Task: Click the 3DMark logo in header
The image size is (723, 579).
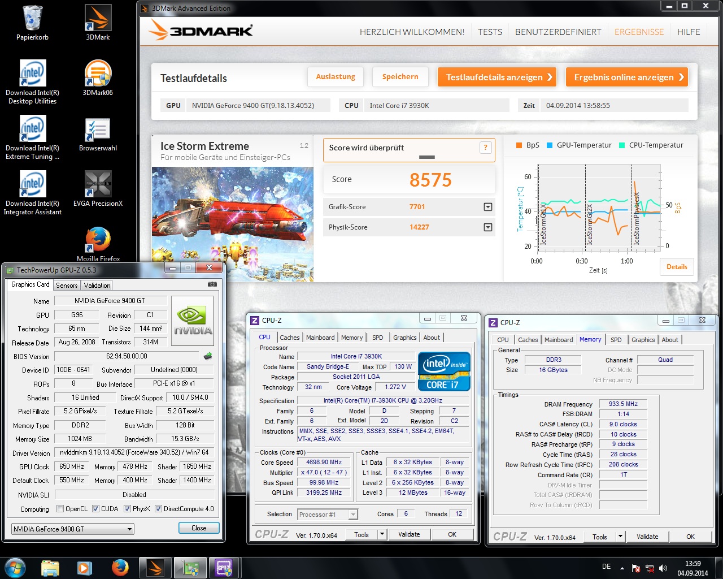Action: pos(201,31)
